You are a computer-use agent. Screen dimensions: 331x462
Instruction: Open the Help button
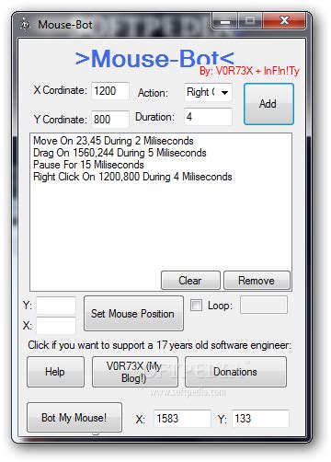(x=55, y=372)
